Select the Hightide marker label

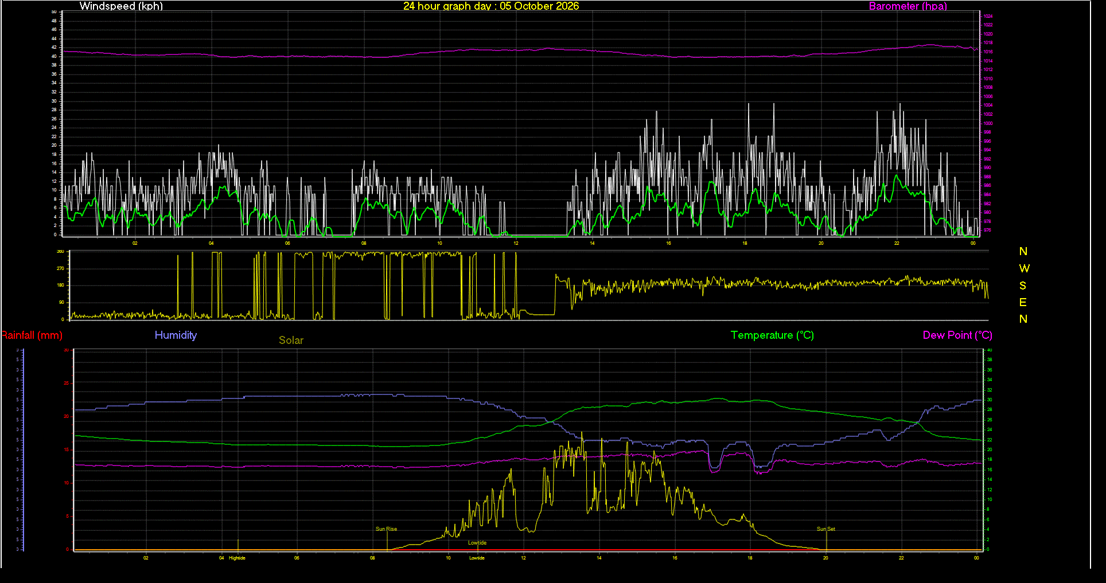point(237,558)
